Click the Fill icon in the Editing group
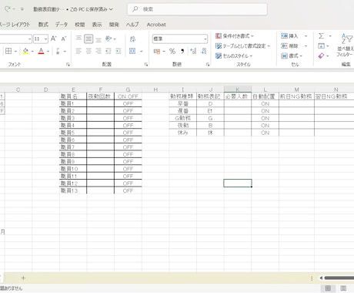 tap(321, 46)
